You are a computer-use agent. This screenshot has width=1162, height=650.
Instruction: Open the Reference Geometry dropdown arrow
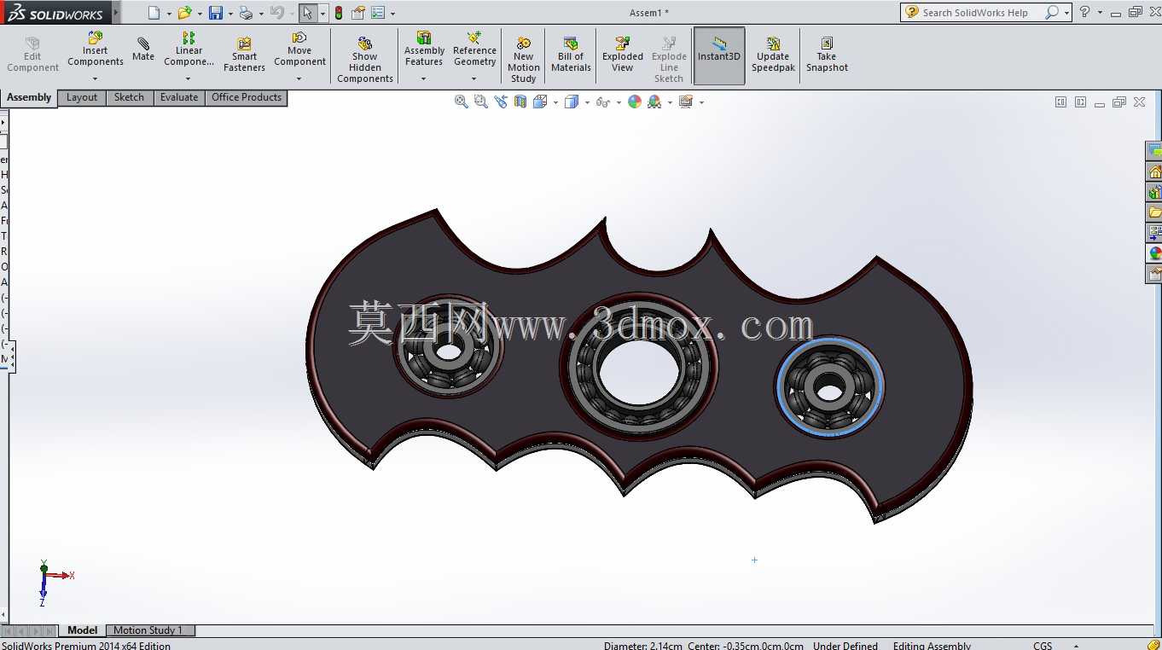pos(474,79)
